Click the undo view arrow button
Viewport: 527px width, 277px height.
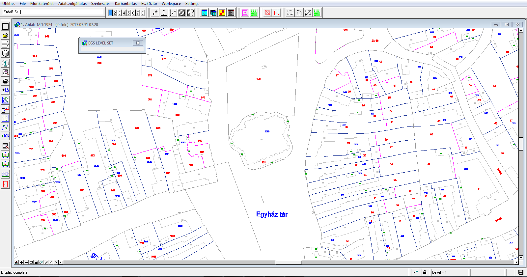coord(51,262)
